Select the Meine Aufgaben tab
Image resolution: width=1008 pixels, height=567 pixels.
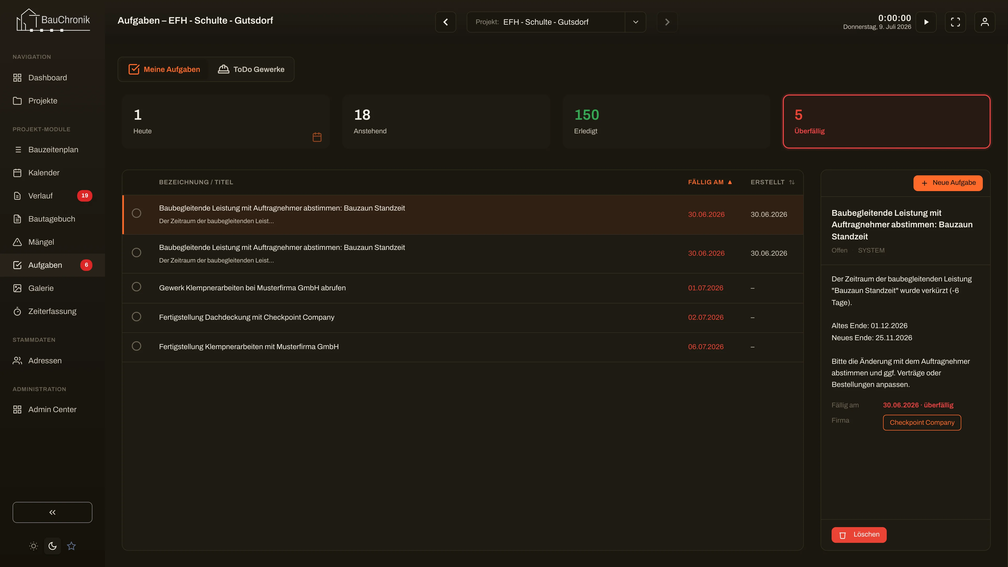pyautogui.click(x=164, y=69)
